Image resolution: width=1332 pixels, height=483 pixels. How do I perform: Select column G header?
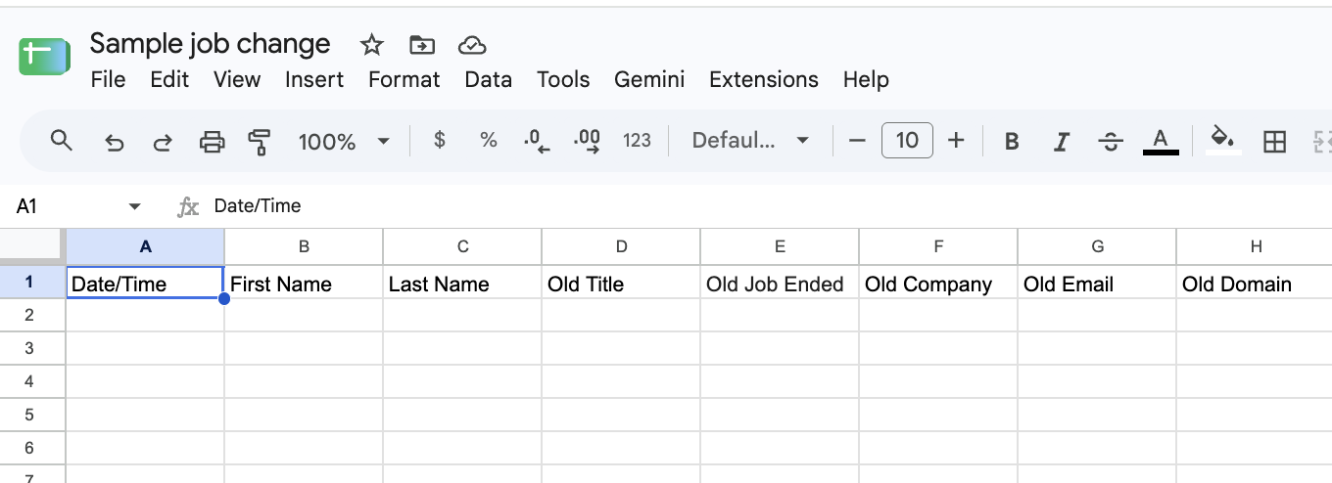pos(1097,246)
